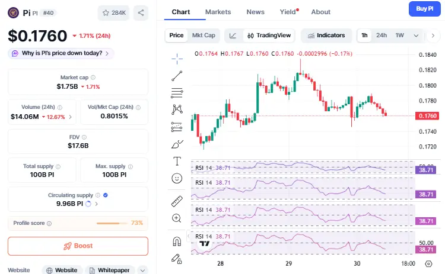The image size is (445, 274).
Task: Click the Boost button
Action: (78, 246)
